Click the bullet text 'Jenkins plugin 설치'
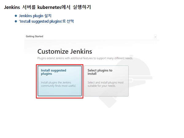The height and width of the screenshot is (138, 184). [35, 16]
